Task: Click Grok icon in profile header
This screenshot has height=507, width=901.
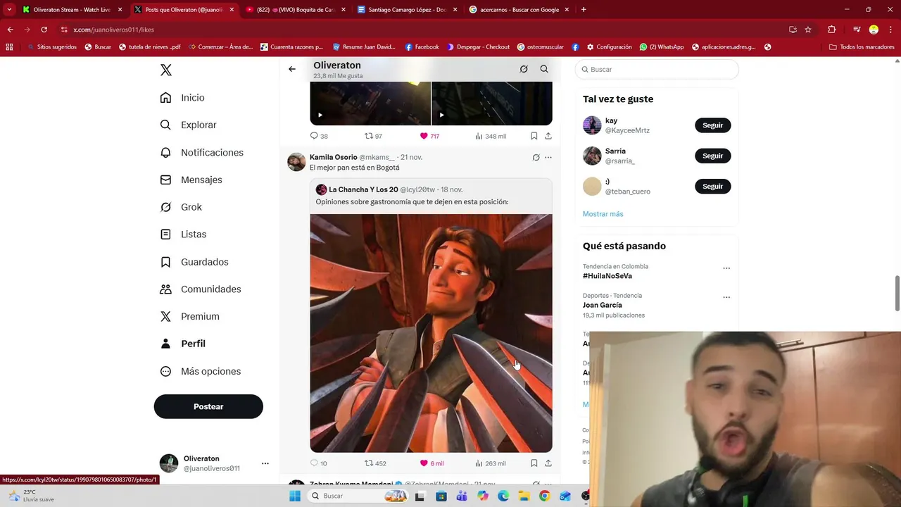Action: click(x=524, y=69)
